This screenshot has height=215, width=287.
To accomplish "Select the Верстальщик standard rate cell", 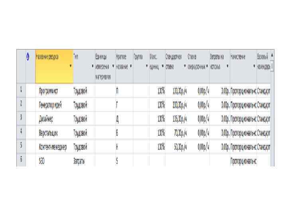I will pyautogui.click(x=177, y=132).
